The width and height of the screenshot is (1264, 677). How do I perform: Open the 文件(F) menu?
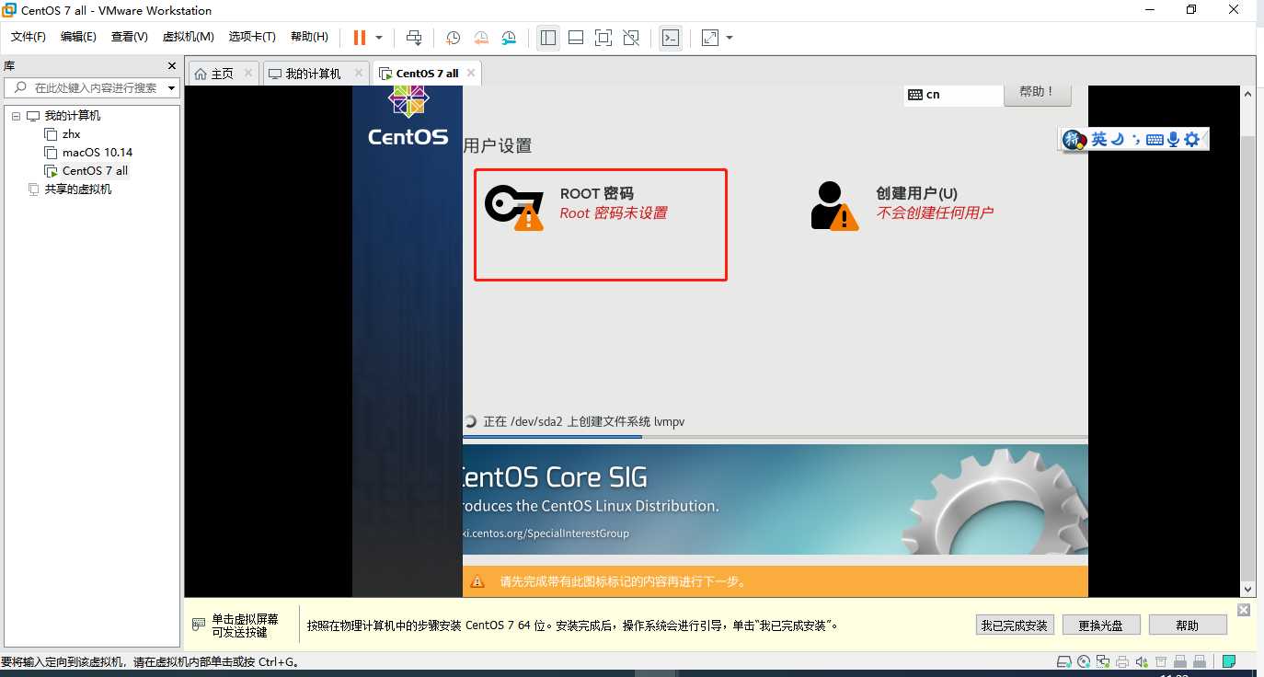click(29, 37)
